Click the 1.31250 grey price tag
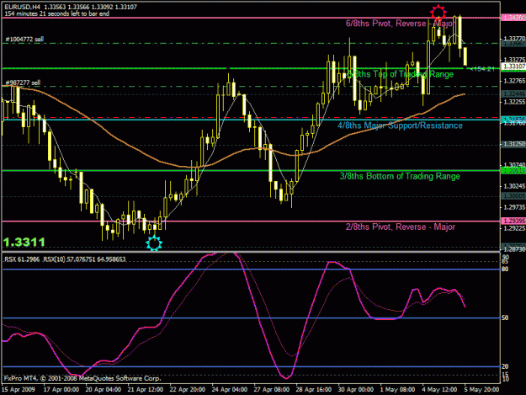 pos(513,144)
